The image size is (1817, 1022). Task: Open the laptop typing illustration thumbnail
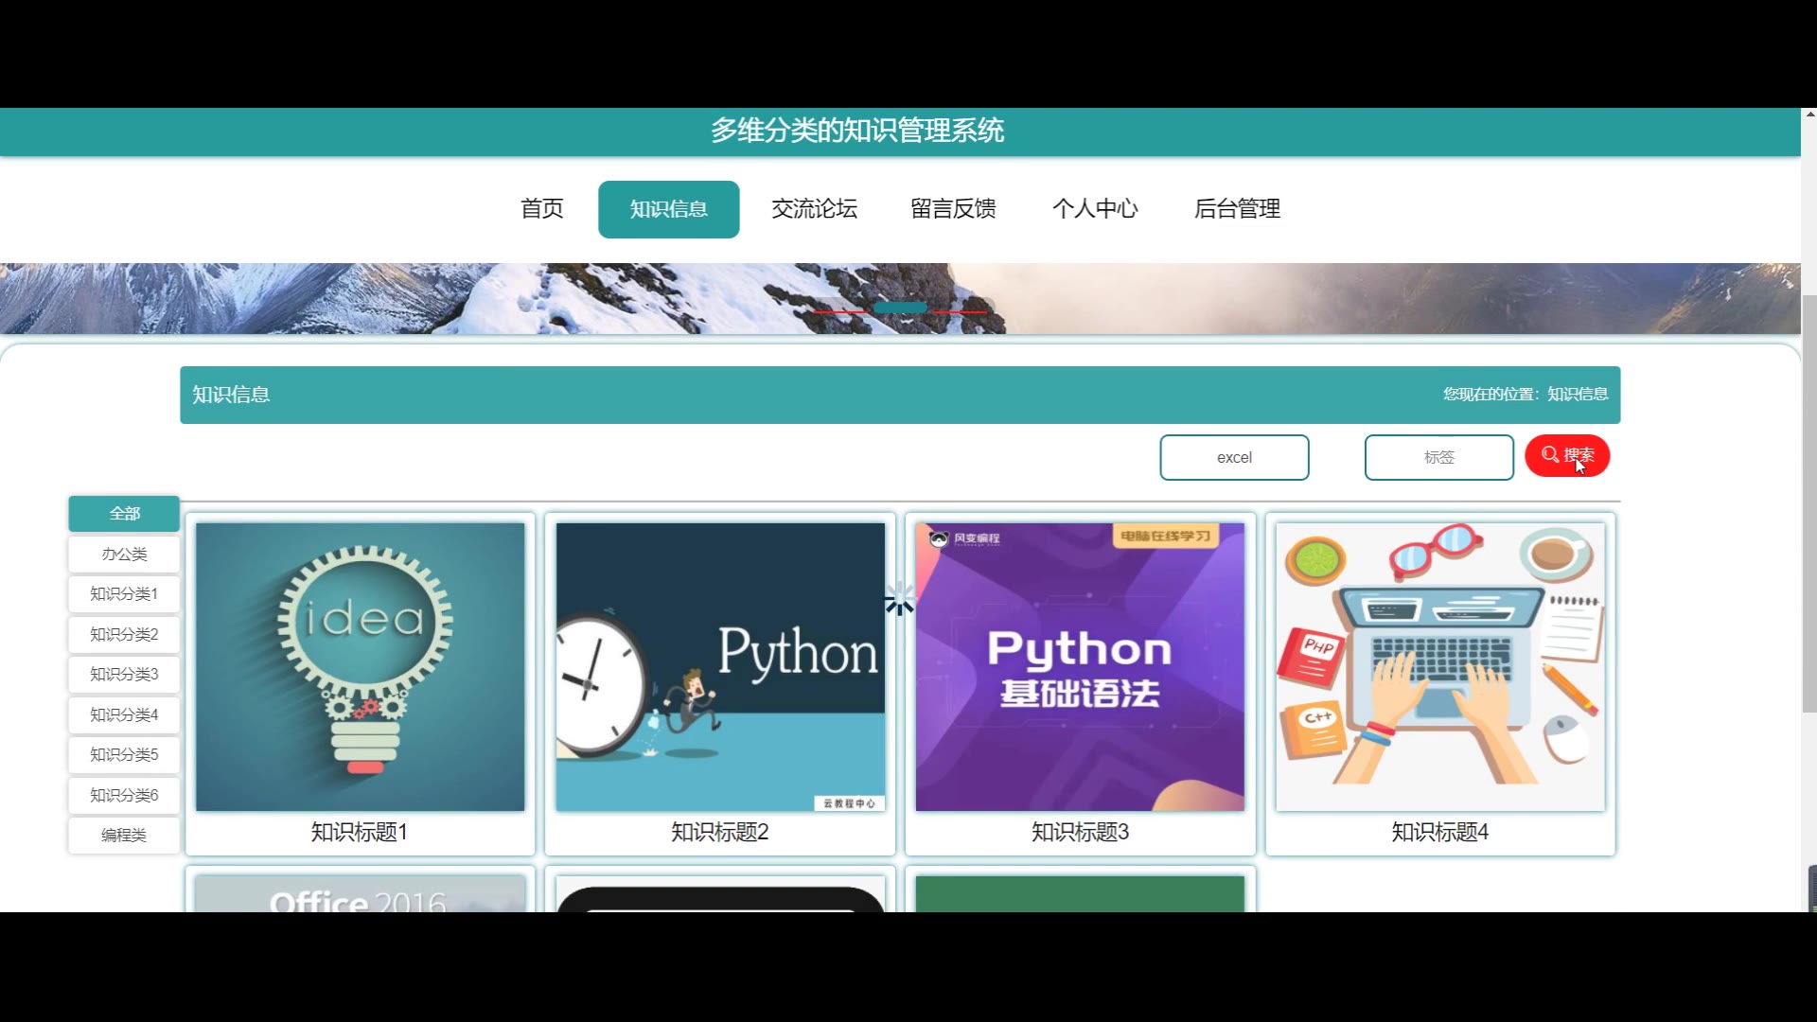click(x=1440, y=667)
